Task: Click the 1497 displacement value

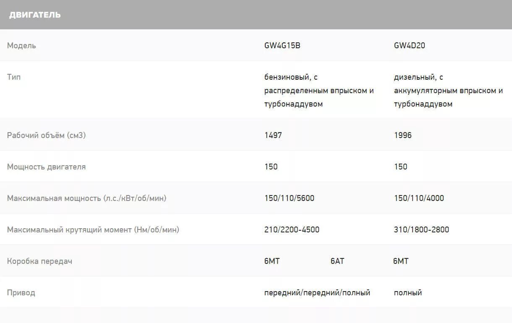Action: coord(273,135)
